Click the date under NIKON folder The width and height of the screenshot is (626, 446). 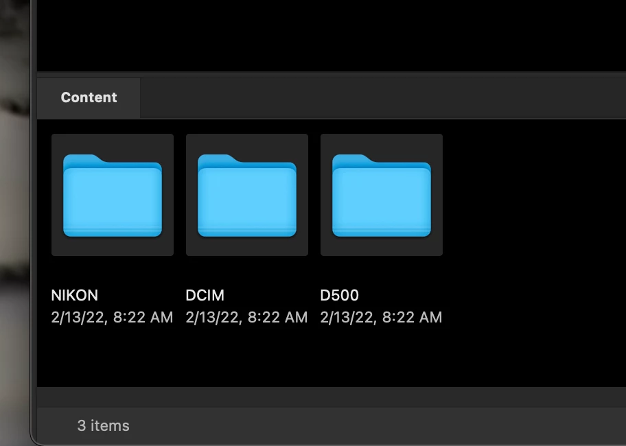click(112, 317)
